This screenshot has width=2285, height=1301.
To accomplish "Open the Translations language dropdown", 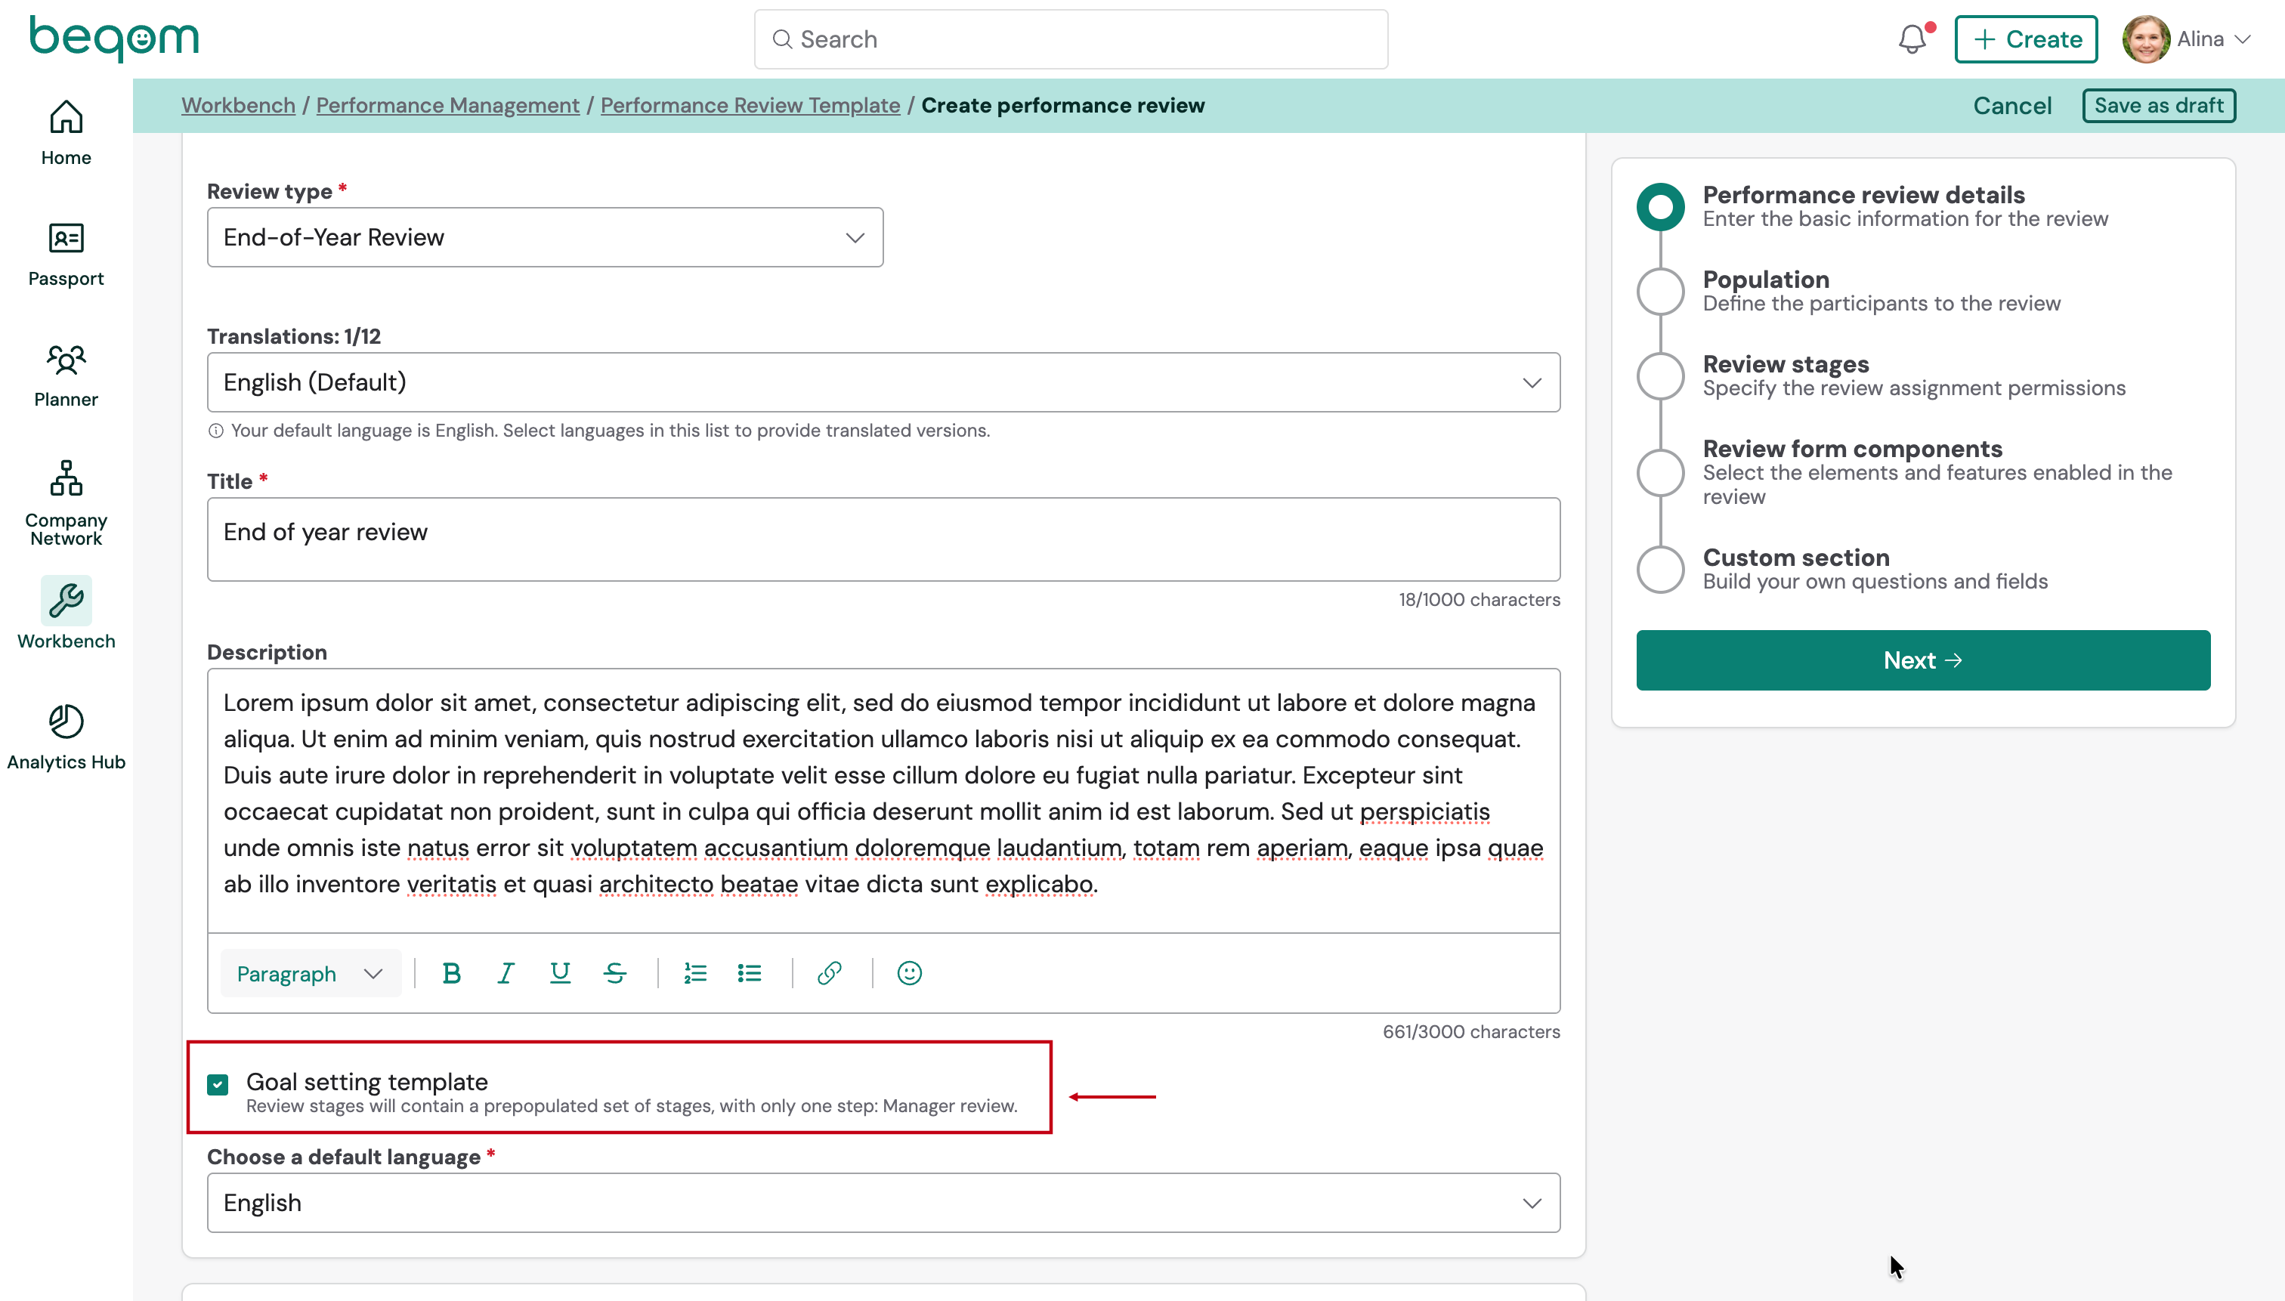I will point(883,382).
